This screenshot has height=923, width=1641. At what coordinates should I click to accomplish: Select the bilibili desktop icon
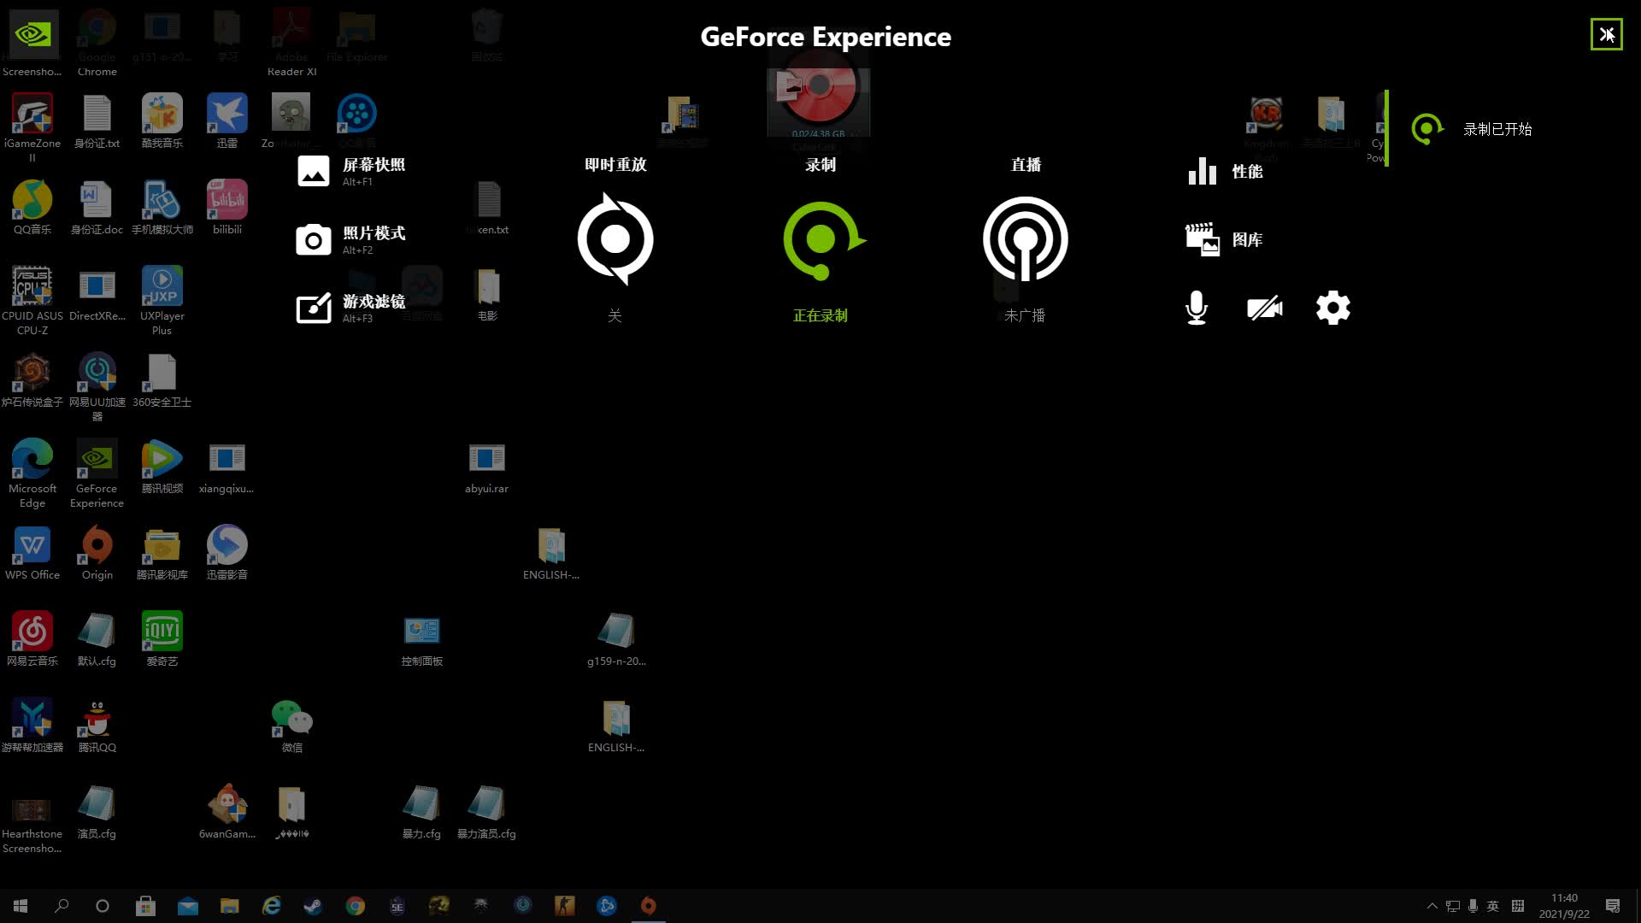[227, 208]
